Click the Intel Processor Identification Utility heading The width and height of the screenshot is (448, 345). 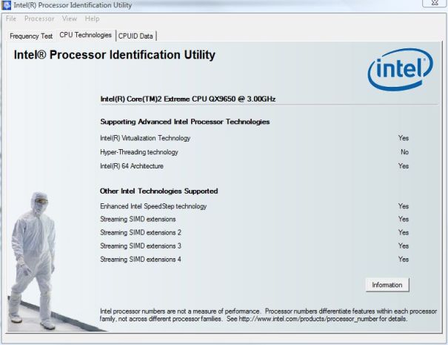(115, 56)
